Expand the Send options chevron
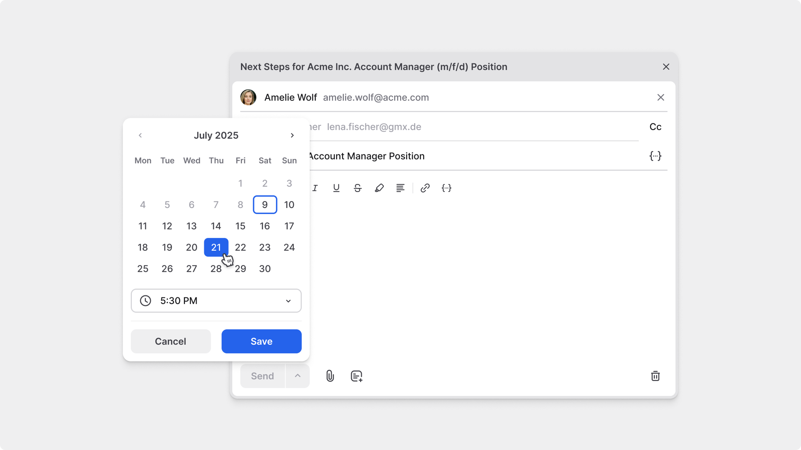The height and width of the screenshot is (450, 801). 298,376
